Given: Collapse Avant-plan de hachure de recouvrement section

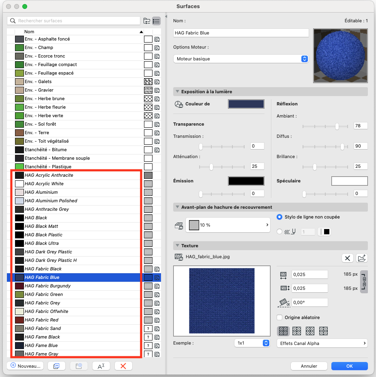Looking at the screenshot, I should pos(177,207).
